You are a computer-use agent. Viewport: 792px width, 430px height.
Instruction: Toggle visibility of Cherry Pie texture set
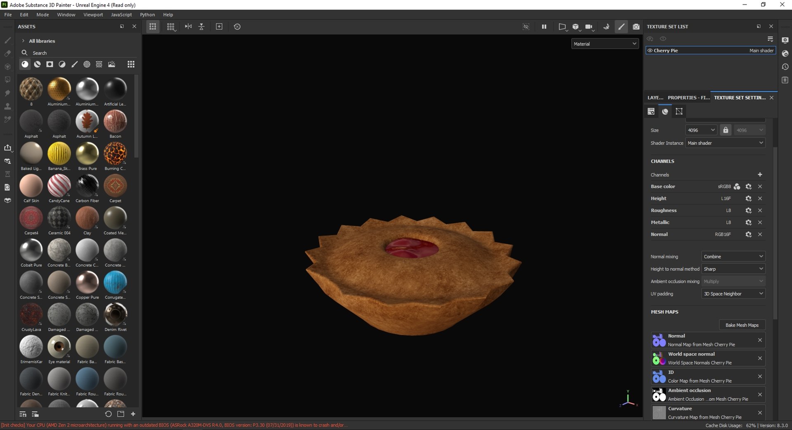click(650, 50)
